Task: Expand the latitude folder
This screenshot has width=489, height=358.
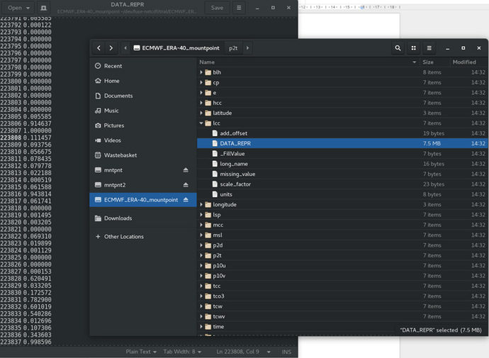Action: 201,113
